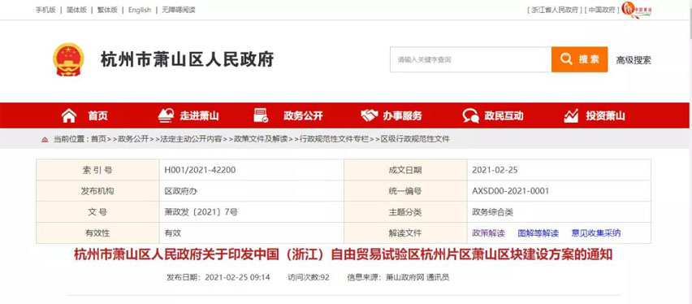Viewport: 692px width, 304px height.
Task: Open 高级搜索 advanced search link
Action: [x=634, y=60]
